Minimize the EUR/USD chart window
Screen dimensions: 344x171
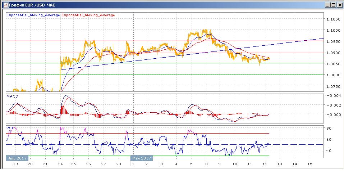coord(327,5)
